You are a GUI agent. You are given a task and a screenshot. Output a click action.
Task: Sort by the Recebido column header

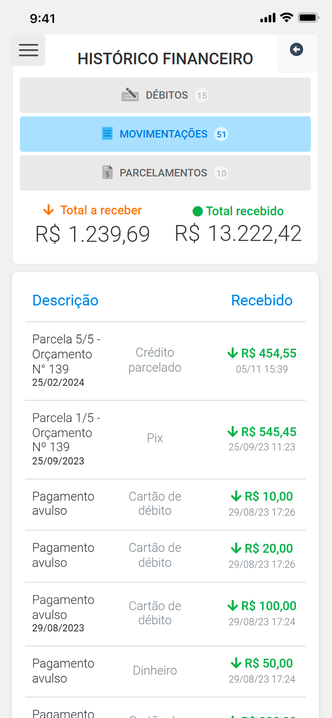point(262,300)
